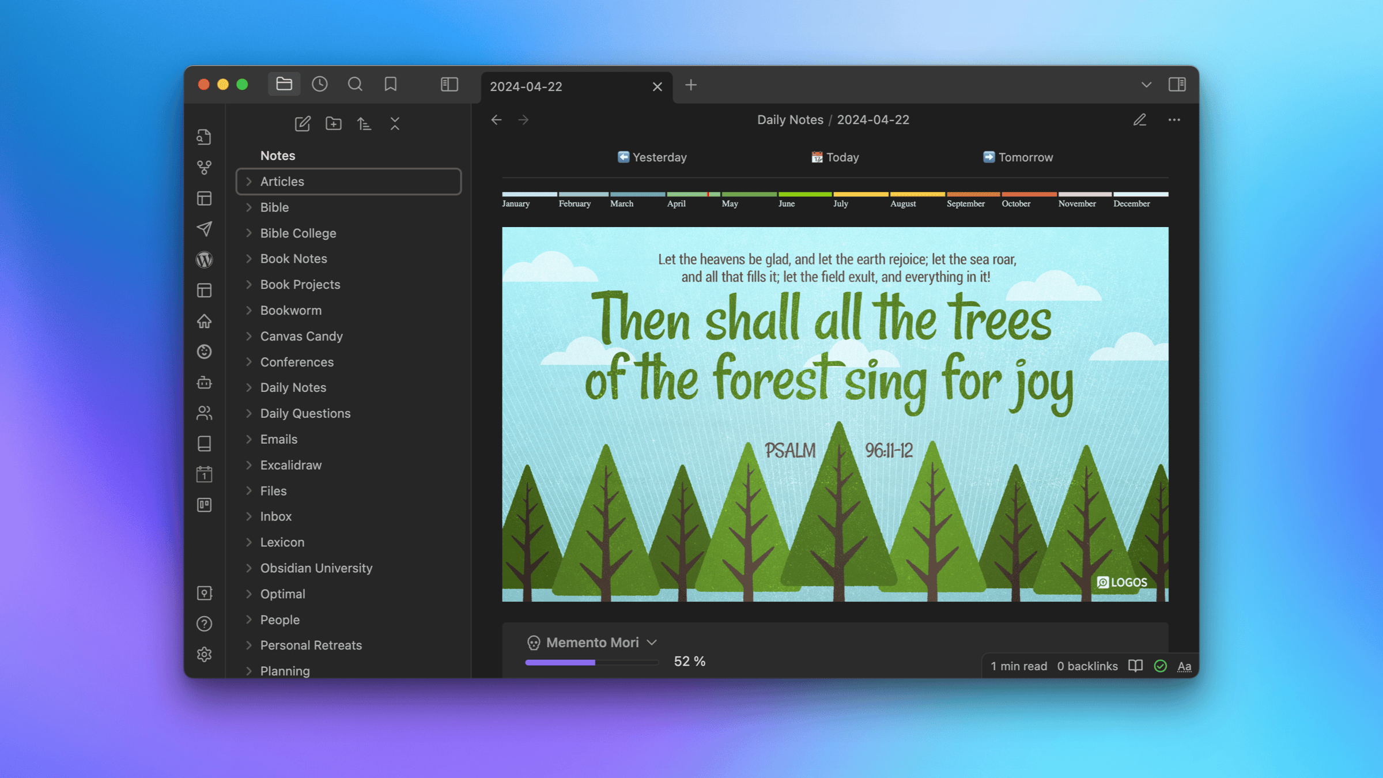Click the July segment of year bar
The height and width of the screenshot is (778, 1383).
coord(860,195)
